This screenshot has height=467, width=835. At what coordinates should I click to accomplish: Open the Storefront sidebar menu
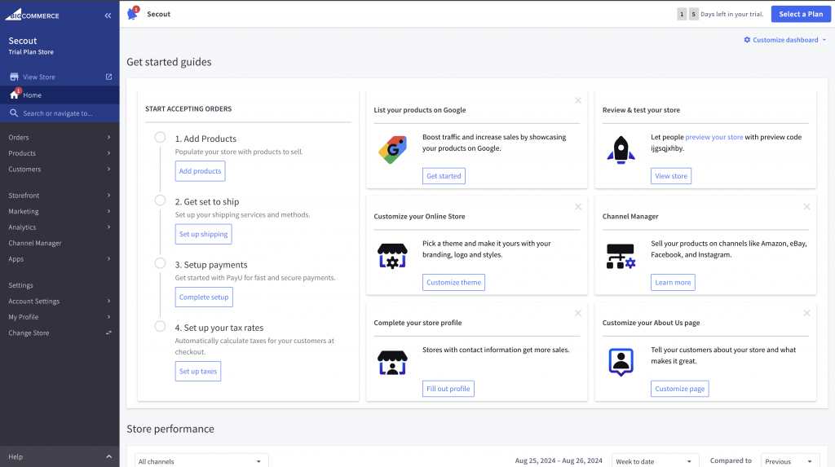60,196
